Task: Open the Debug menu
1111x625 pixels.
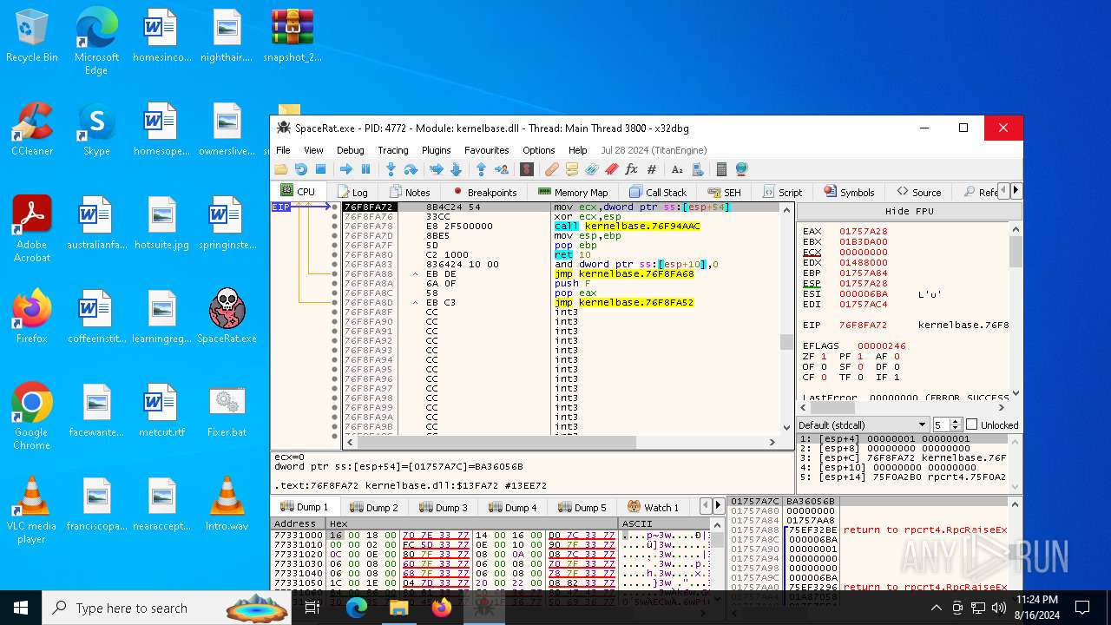Action: tap(350, 150)
